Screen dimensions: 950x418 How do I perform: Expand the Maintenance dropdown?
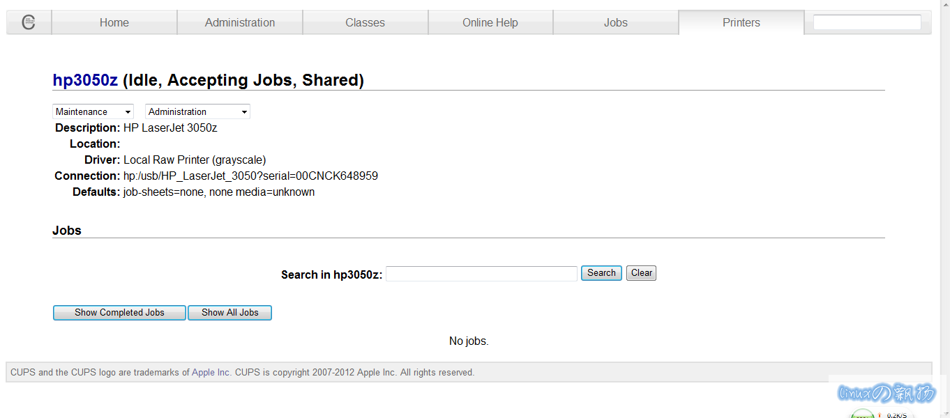(x=93, y=111)
